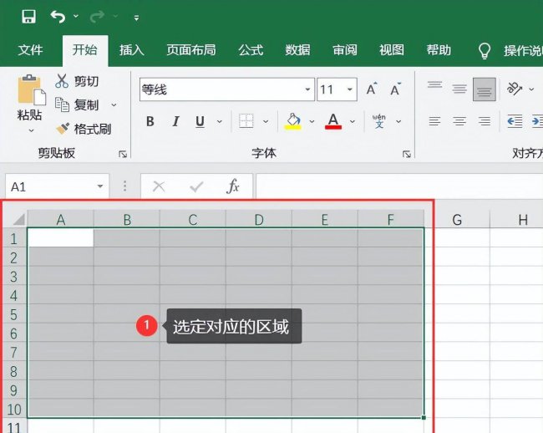Select the 审阅 tab
The width and height of the screenshot is (543, 433).
(344, 50)
